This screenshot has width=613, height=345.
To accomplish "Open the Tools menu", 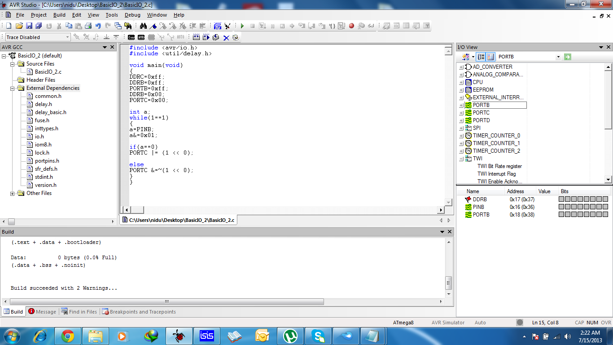I will tap(112, 15).
